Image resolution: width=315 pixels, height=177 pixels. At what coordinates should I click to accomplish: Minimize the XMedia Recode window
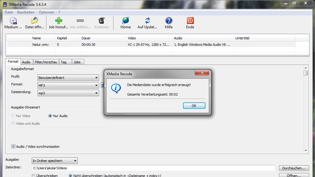pyautogui.click(x=286, y=3)
